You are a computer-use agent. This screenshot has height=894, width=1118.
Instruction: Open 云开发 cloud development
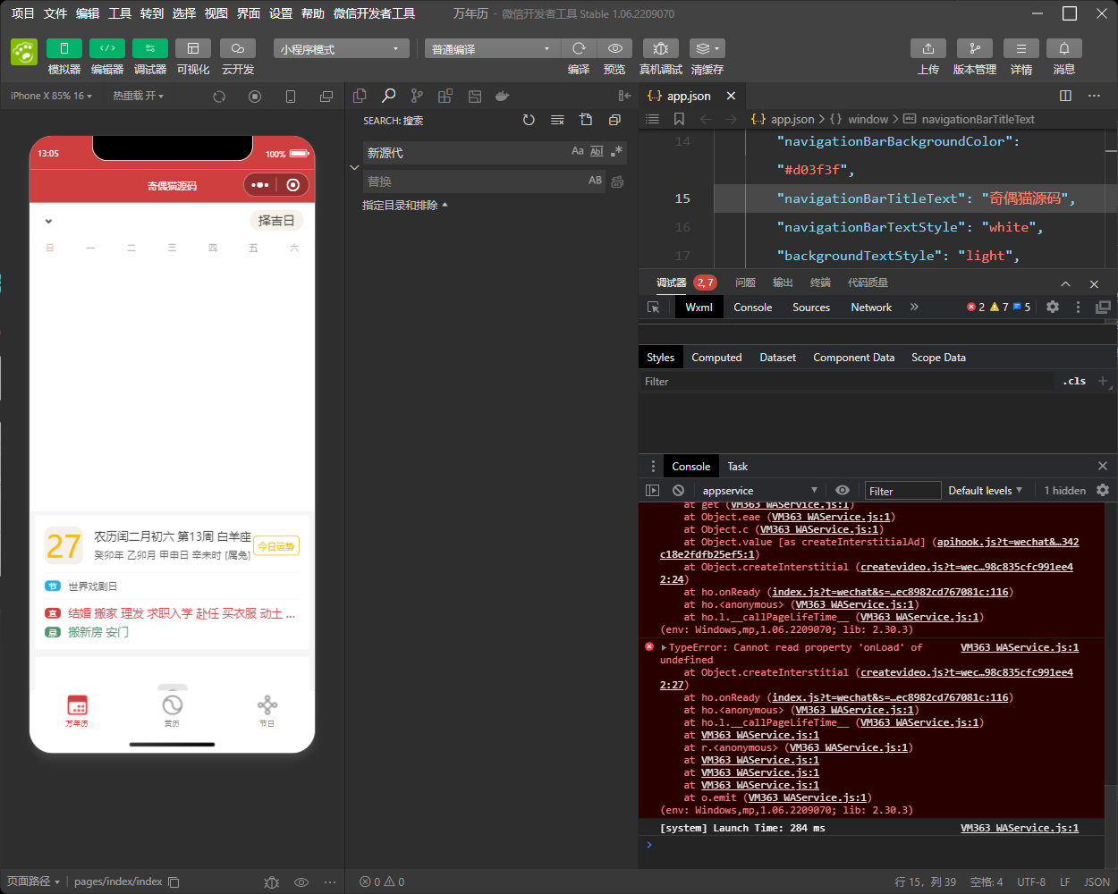(238, 48)
